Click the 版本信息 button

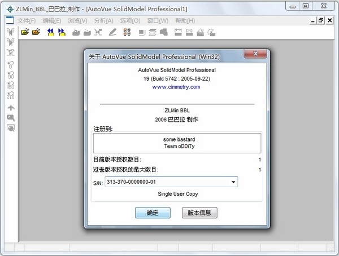(x=199, y=213)
